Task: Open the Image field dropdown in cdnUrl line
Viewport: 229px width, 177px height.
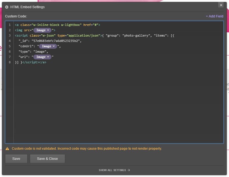Action: tap(48, 46)
